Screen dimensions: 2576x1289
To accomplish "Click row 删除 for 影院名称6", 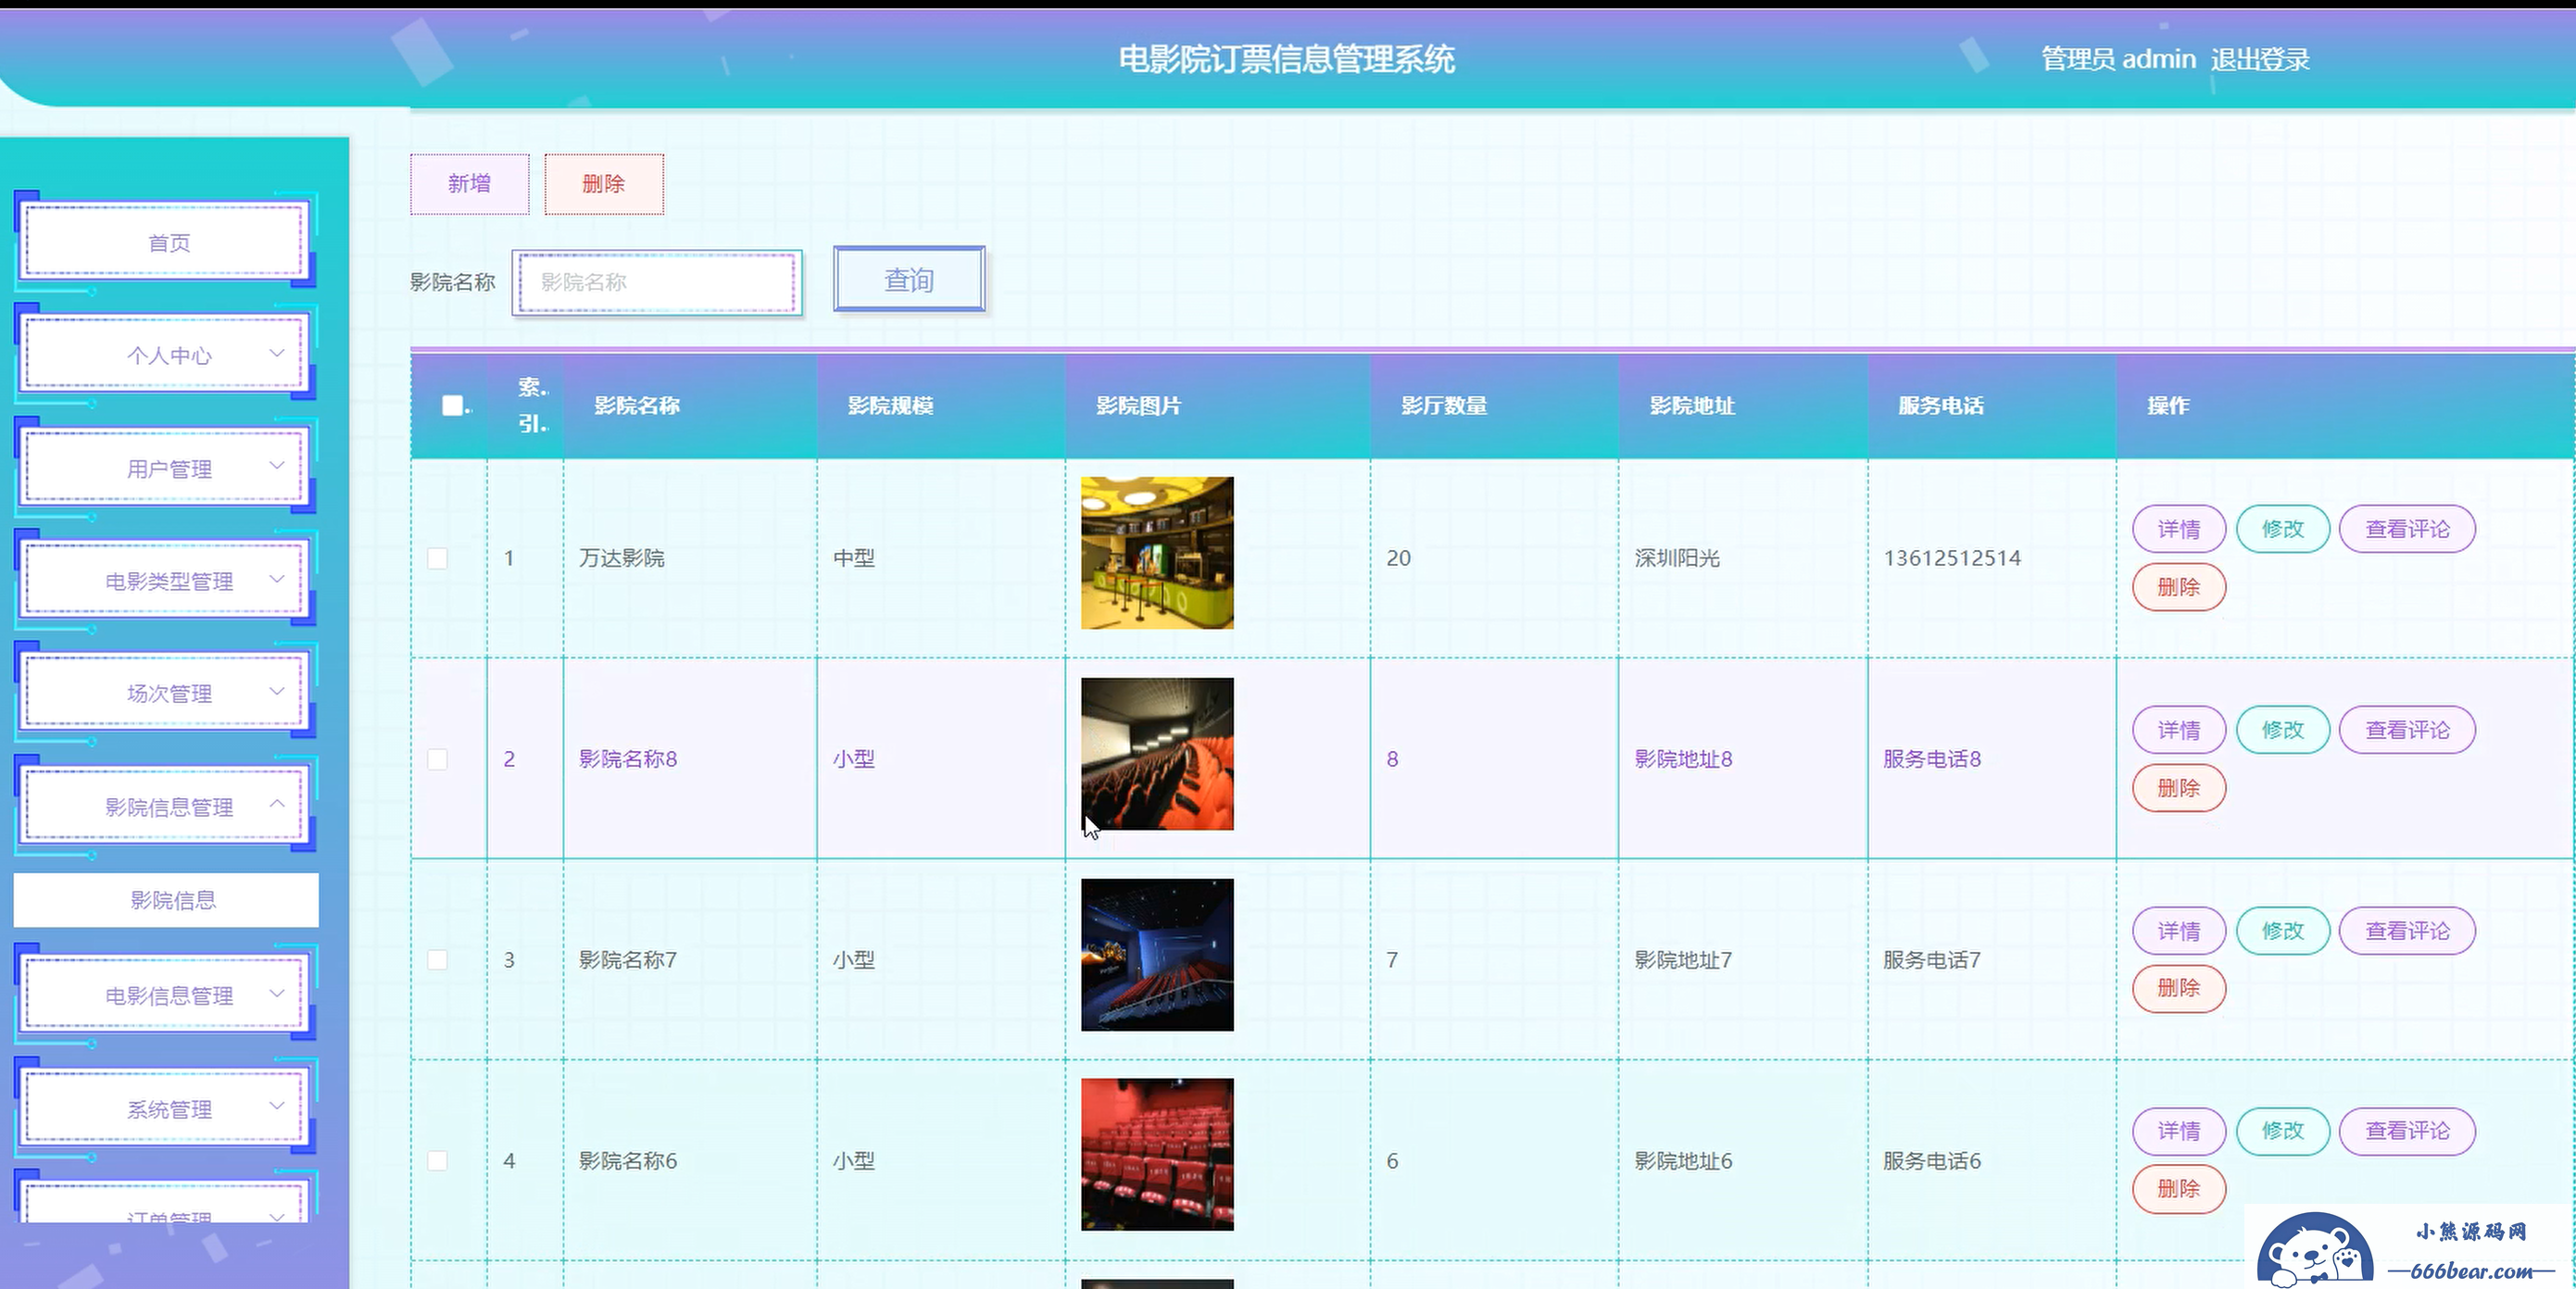I will [x=2179, y=1189].
